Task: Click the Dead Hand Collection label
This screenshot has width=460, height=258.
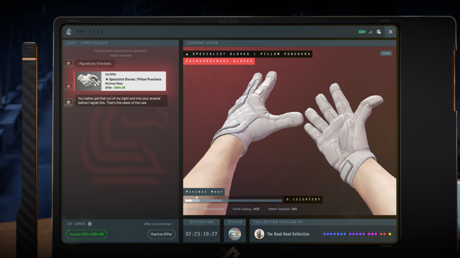Action: click(x=288, y=234)
